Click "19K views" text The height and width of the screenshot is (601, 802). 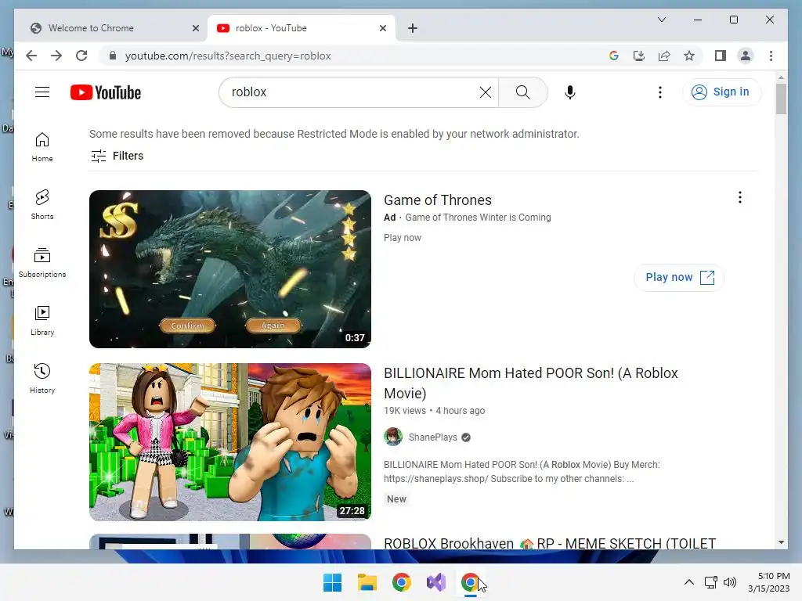405,410
